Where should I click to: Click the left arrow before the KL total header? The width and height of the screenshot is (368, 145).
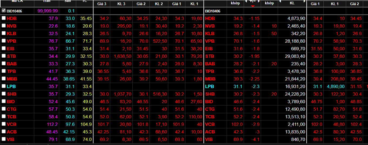point(280,1)
